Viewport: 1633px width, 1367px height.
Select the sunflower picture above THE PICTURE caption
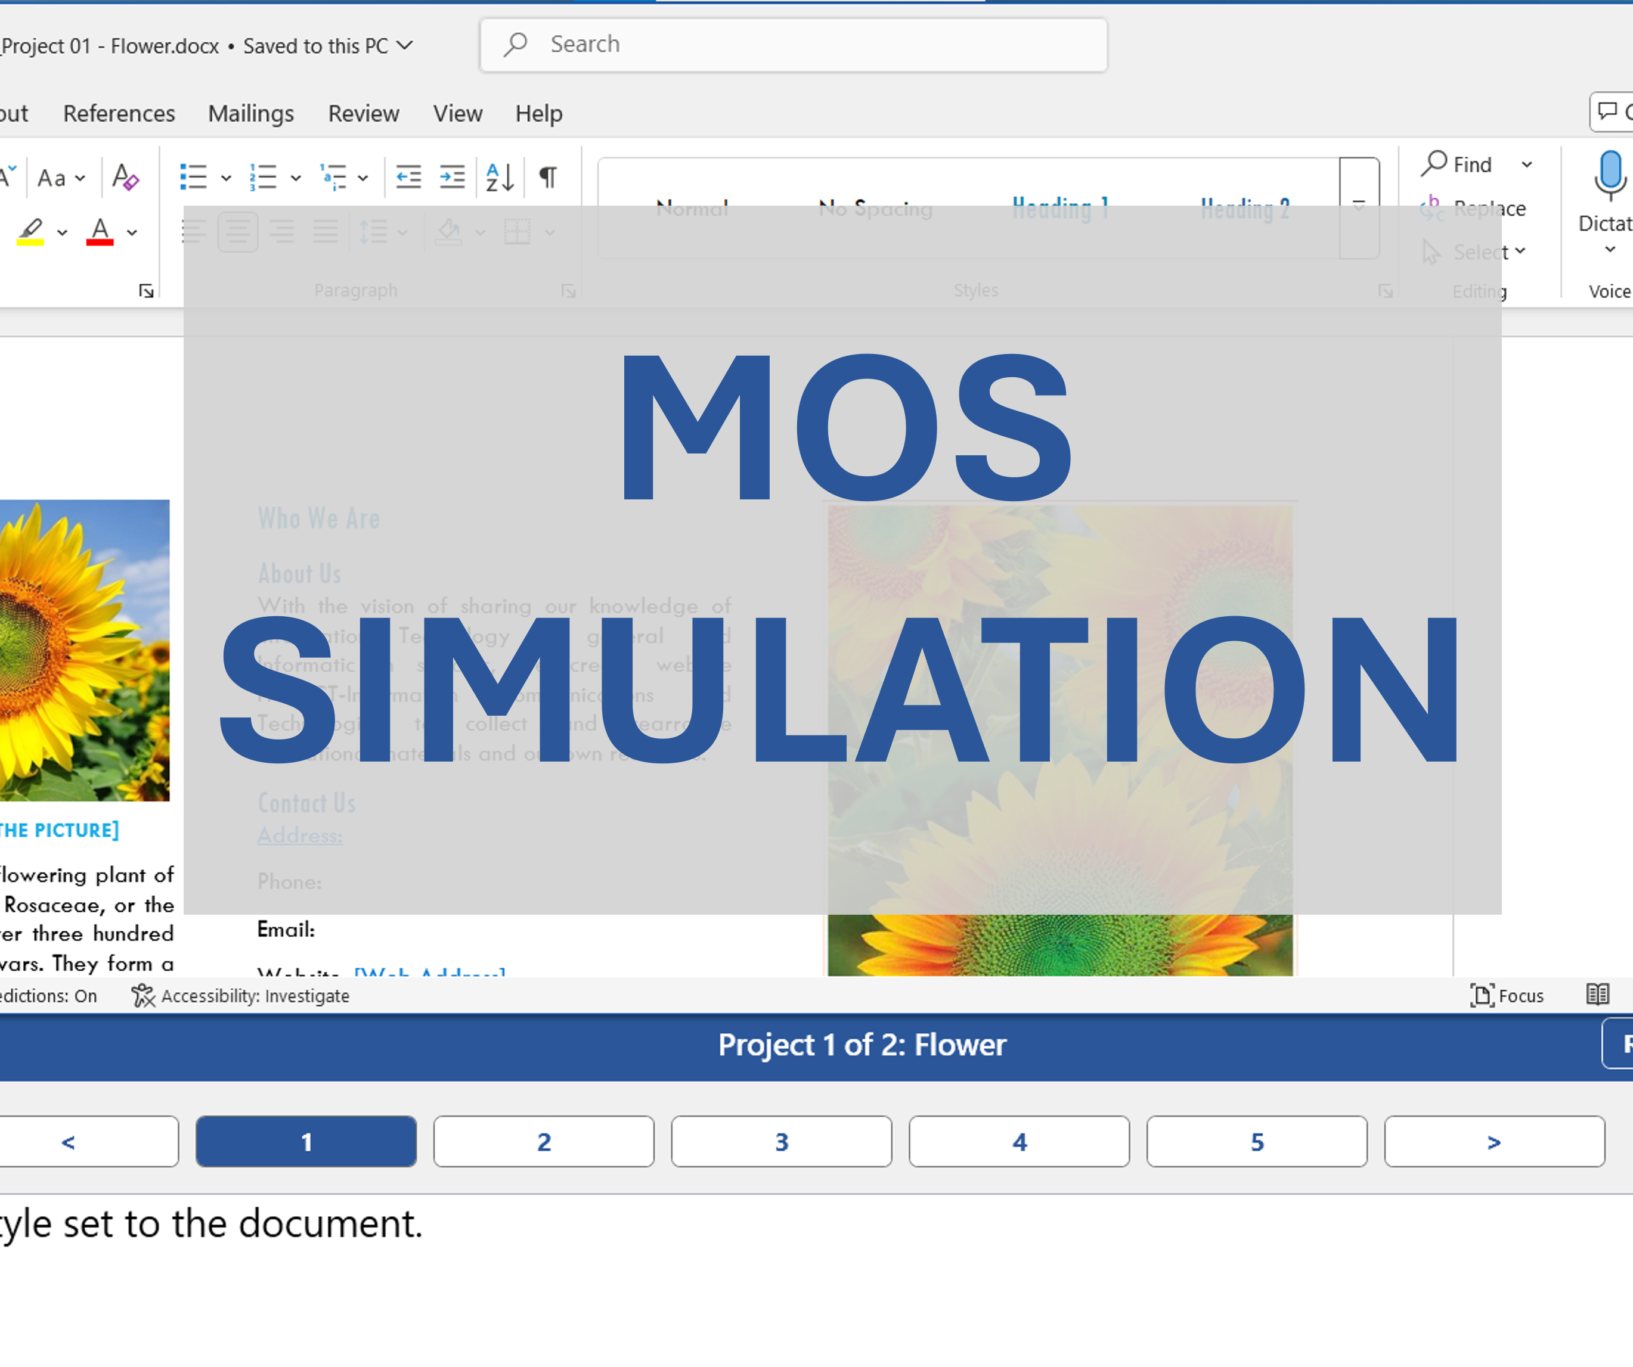pos(85,651)
